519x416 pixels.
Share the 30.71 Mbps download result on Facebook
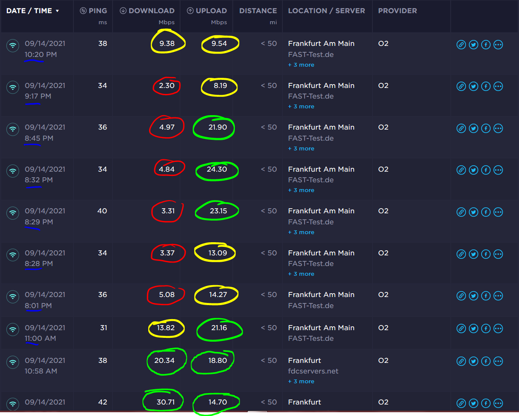tap(486, 403)
